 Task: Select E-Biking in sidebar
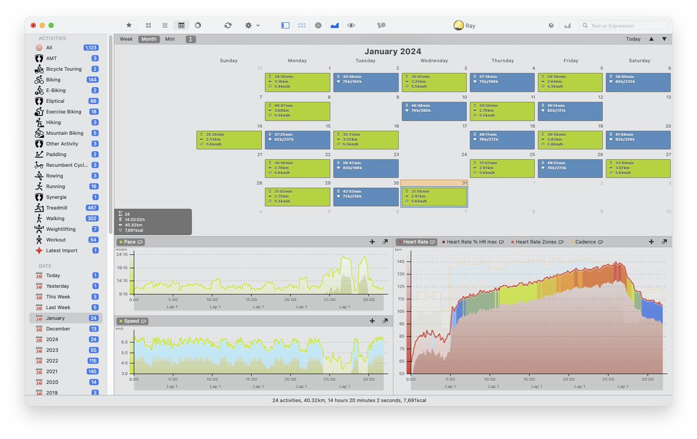[x=66, y=90]
